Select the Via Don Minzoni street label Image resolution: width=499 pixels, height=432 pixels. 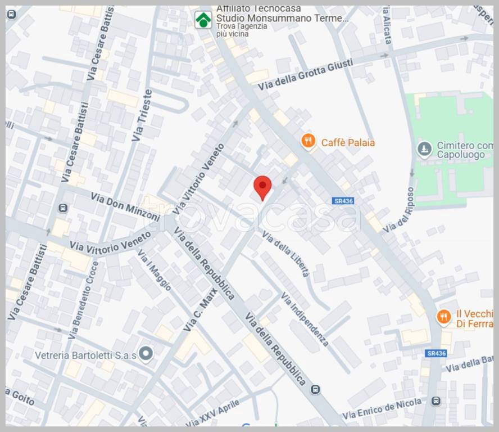(125, 207)
